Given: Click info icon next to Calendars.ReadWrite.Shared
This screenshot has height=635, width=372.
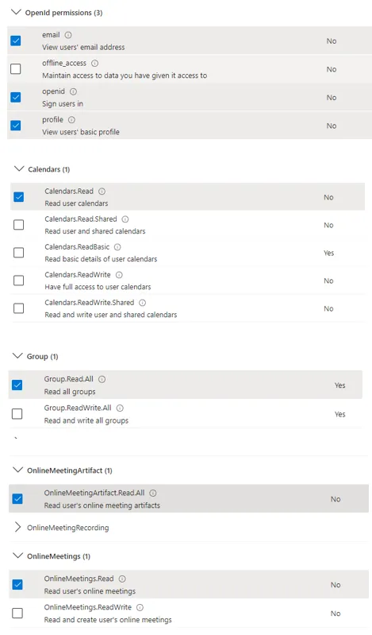Looking at the screenshot, I should (142, 303).
